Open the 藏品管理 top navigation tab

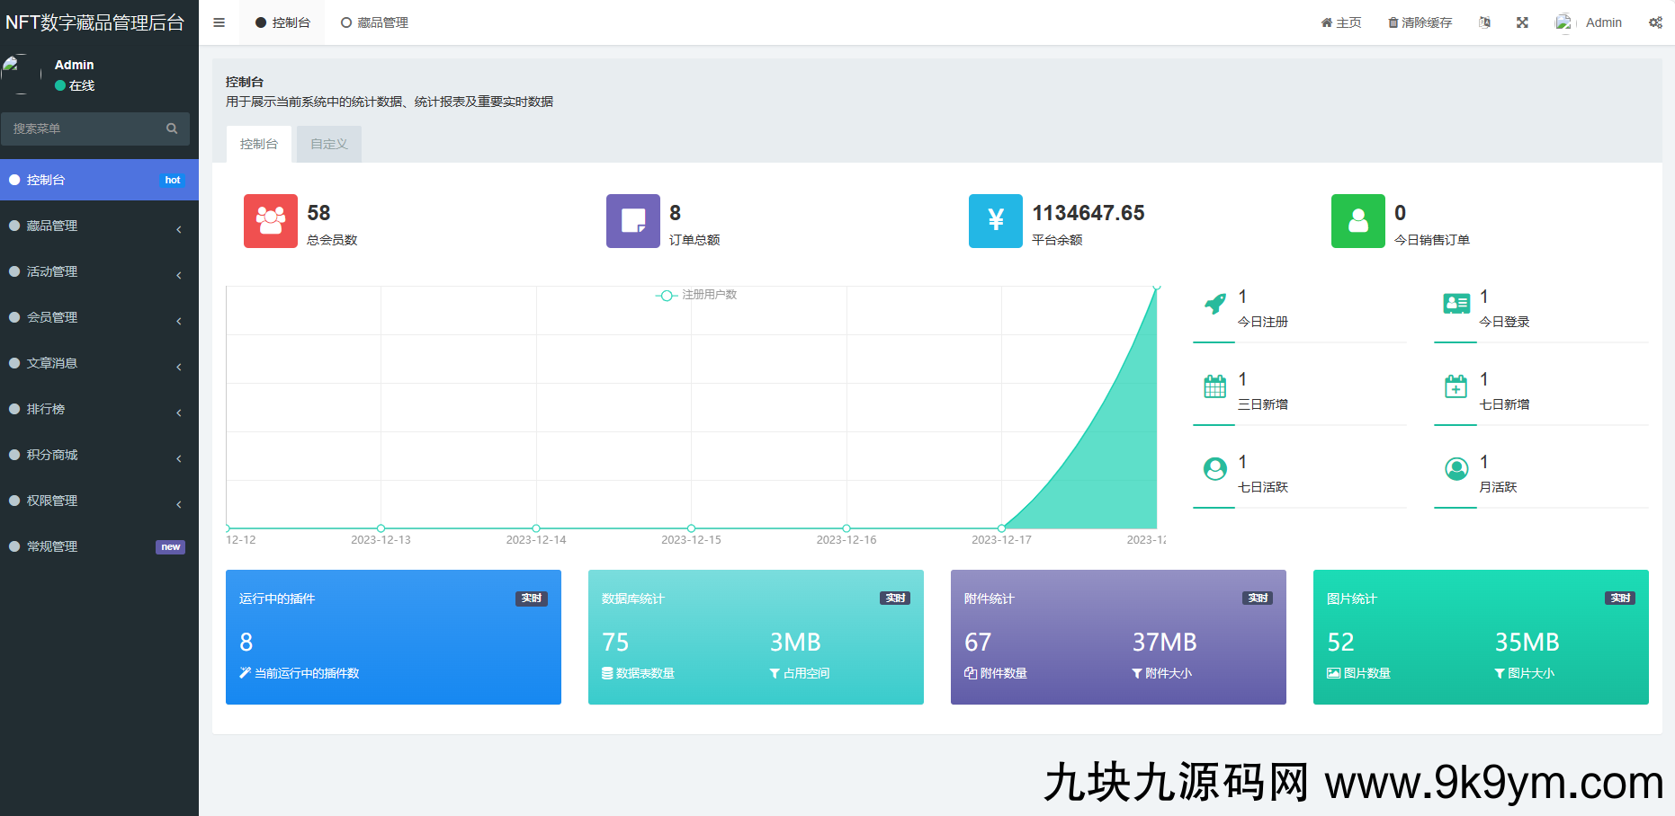coord(375,22)
